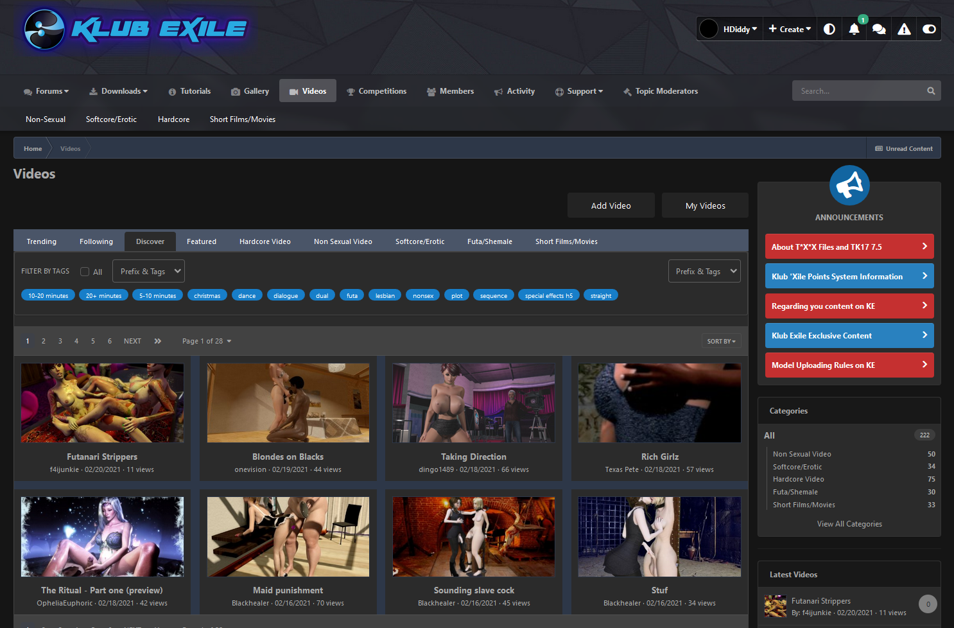Click the Home breadcrumb link
The width and height of the screenshot is (954, 628).
coord(33,148)
